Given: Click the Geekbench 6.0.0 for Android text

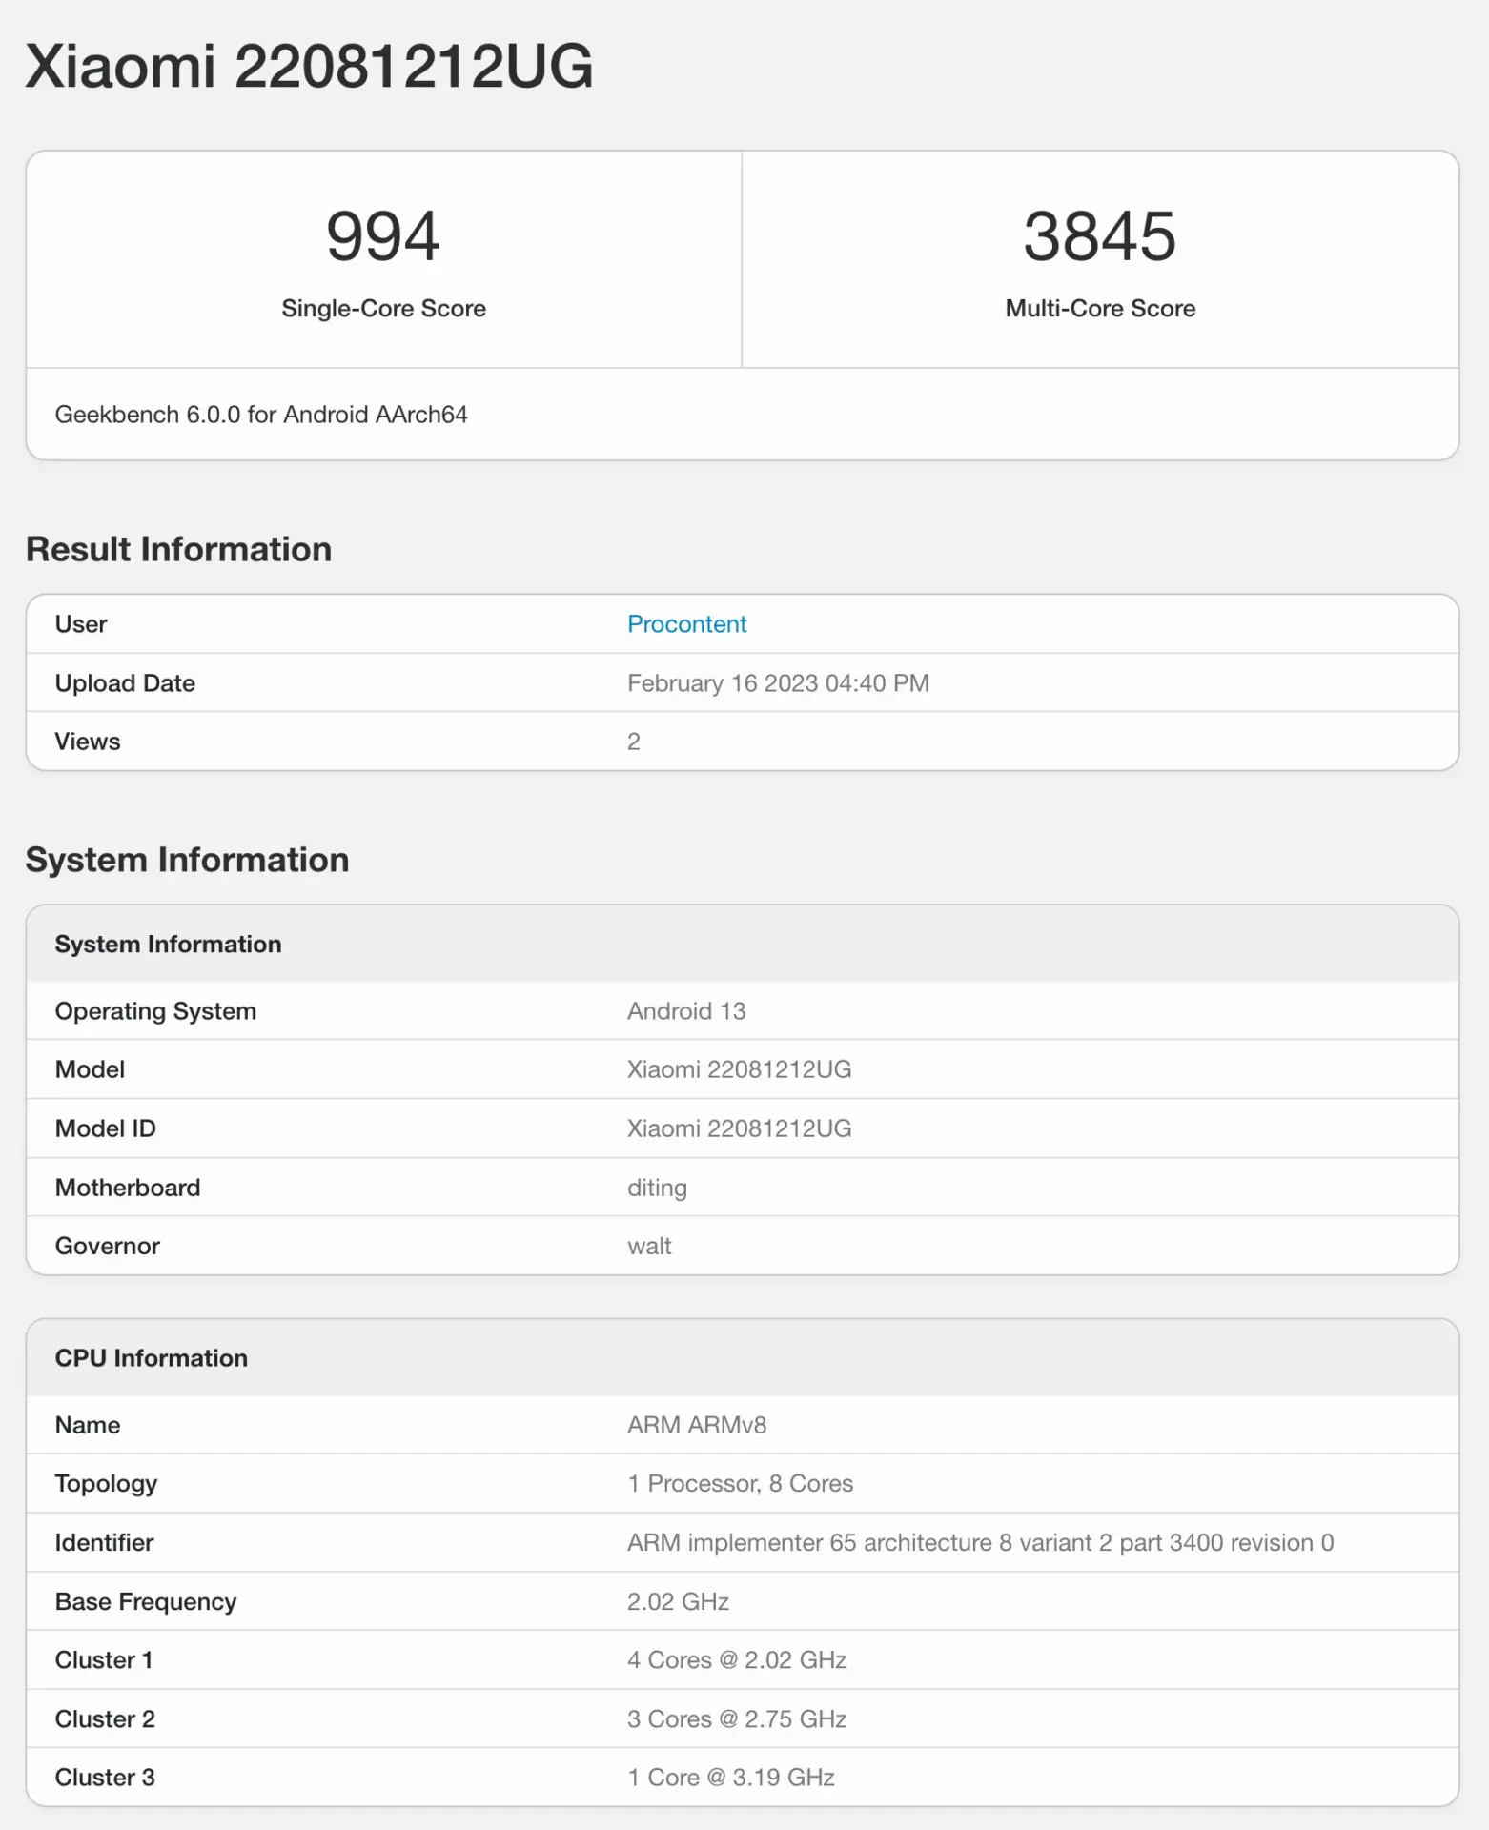Looking at the screenshot, I should tap(261, 415).
